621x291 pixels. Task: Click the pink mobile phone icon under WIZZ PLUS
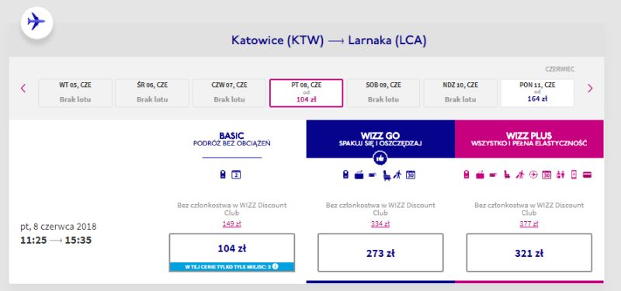[574, 175]
